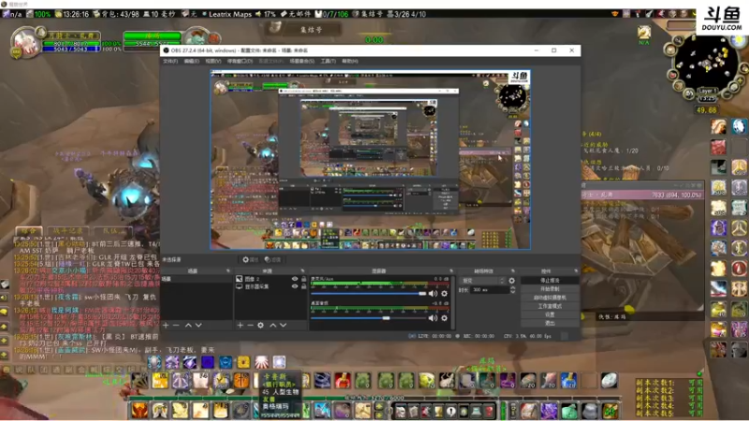The width and height of the screenshot is (749, 421).
Task: Open source properties gear in Sources dock
Action: point(260,325)
